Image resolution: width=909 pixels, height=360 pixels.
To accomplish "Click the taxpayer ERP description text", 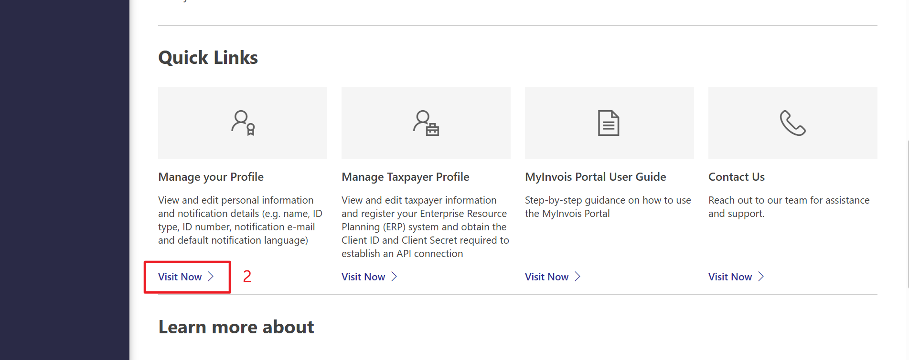I will (x=425, y=227).
